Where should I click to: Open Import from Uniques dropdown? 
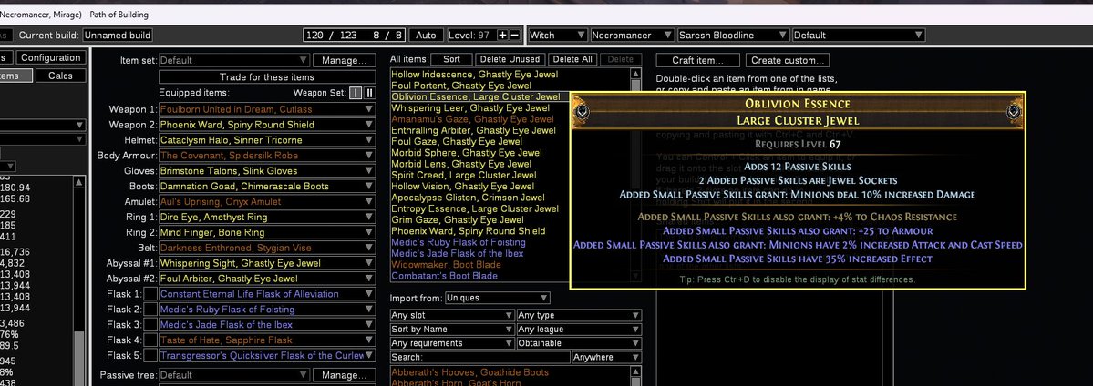[497, 299]
